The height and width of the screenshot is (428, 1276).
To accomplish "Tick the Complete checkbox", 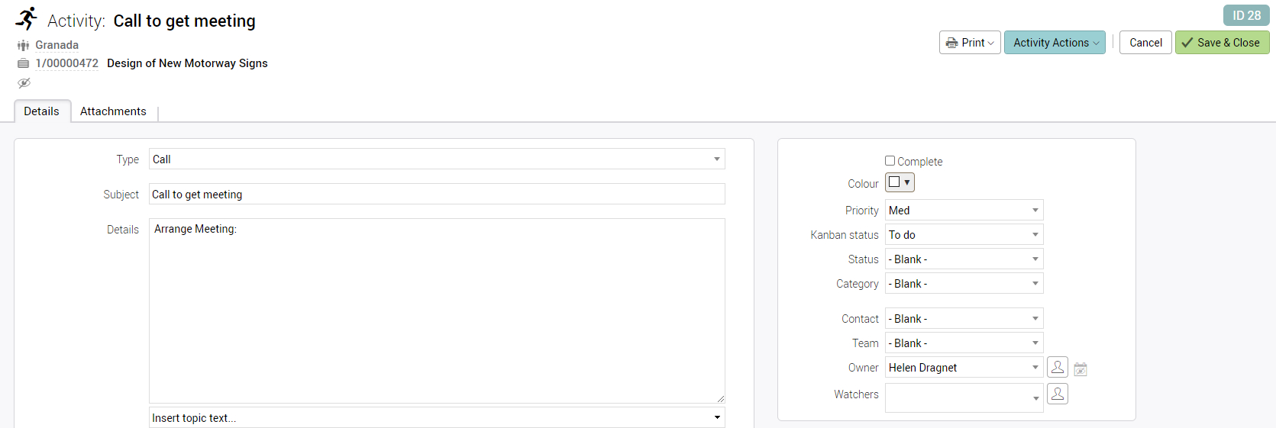I will coord(890,161).
